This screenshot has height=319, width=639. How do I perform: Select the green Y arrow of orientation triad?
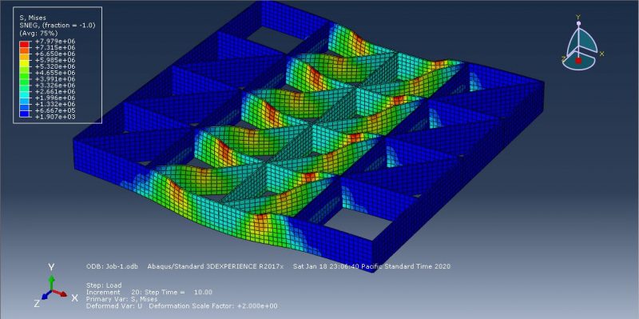point(51,282)
